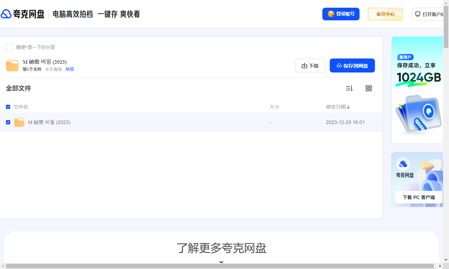Click sharer name 随便*享一下的分享
The height and width of the screenshot is (269, 449).
pos(36,47)
